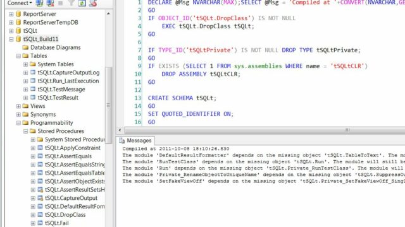Expand the Views folder

point(18,106)
